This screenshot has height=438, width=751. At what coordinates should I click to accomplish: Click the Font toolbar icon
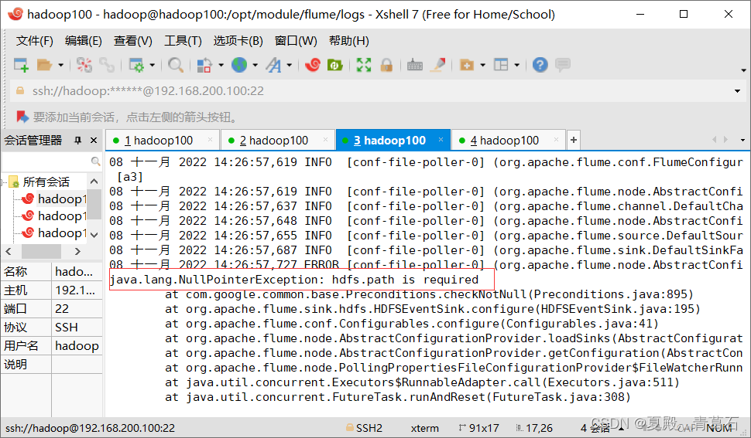coord(273,65)
